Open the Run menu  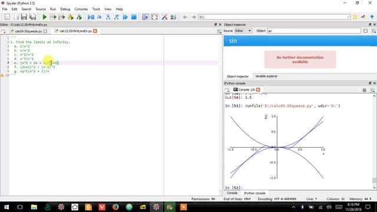(53, 9)
